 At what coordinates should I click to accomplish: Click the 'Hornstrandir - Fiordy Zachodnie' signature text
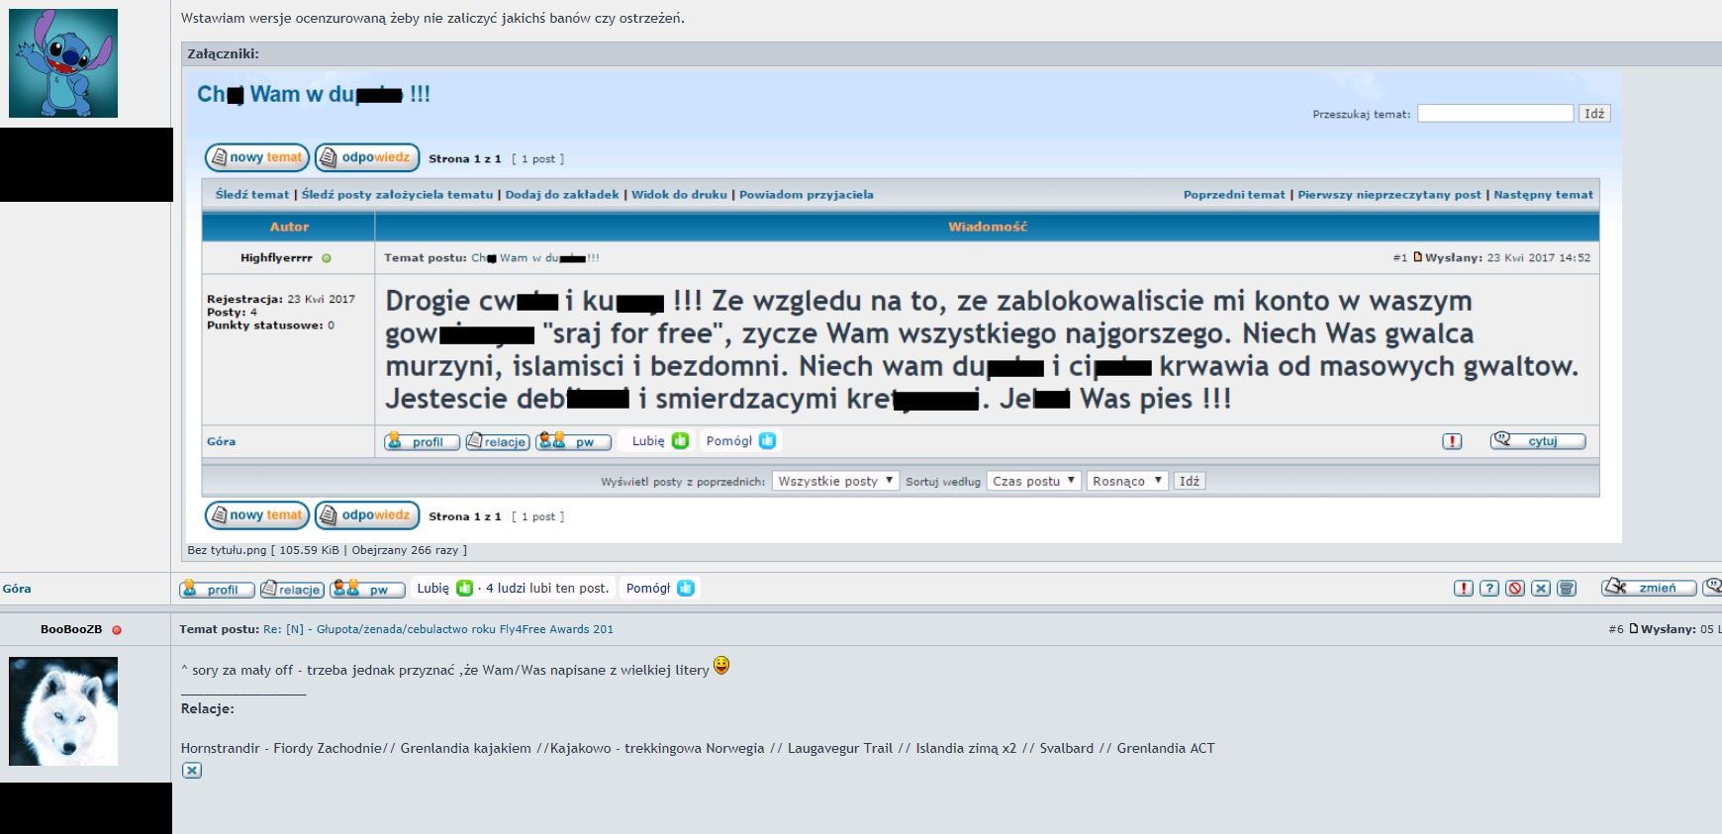coord(281,748)
